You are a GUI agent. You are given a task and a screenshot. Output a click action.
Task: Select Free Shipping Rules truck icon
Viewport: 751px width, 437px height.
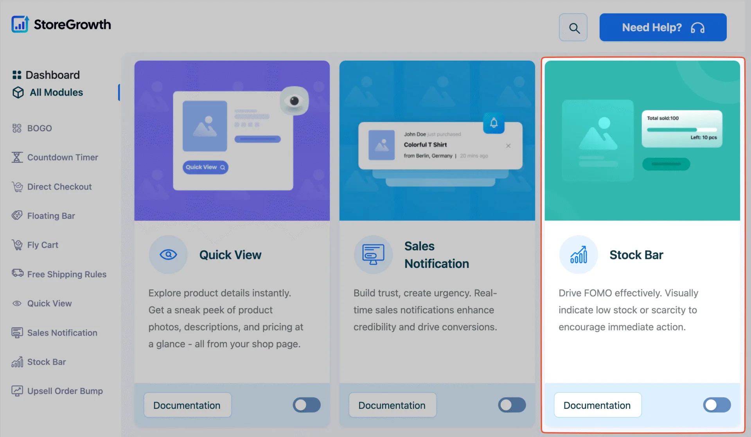18,273
